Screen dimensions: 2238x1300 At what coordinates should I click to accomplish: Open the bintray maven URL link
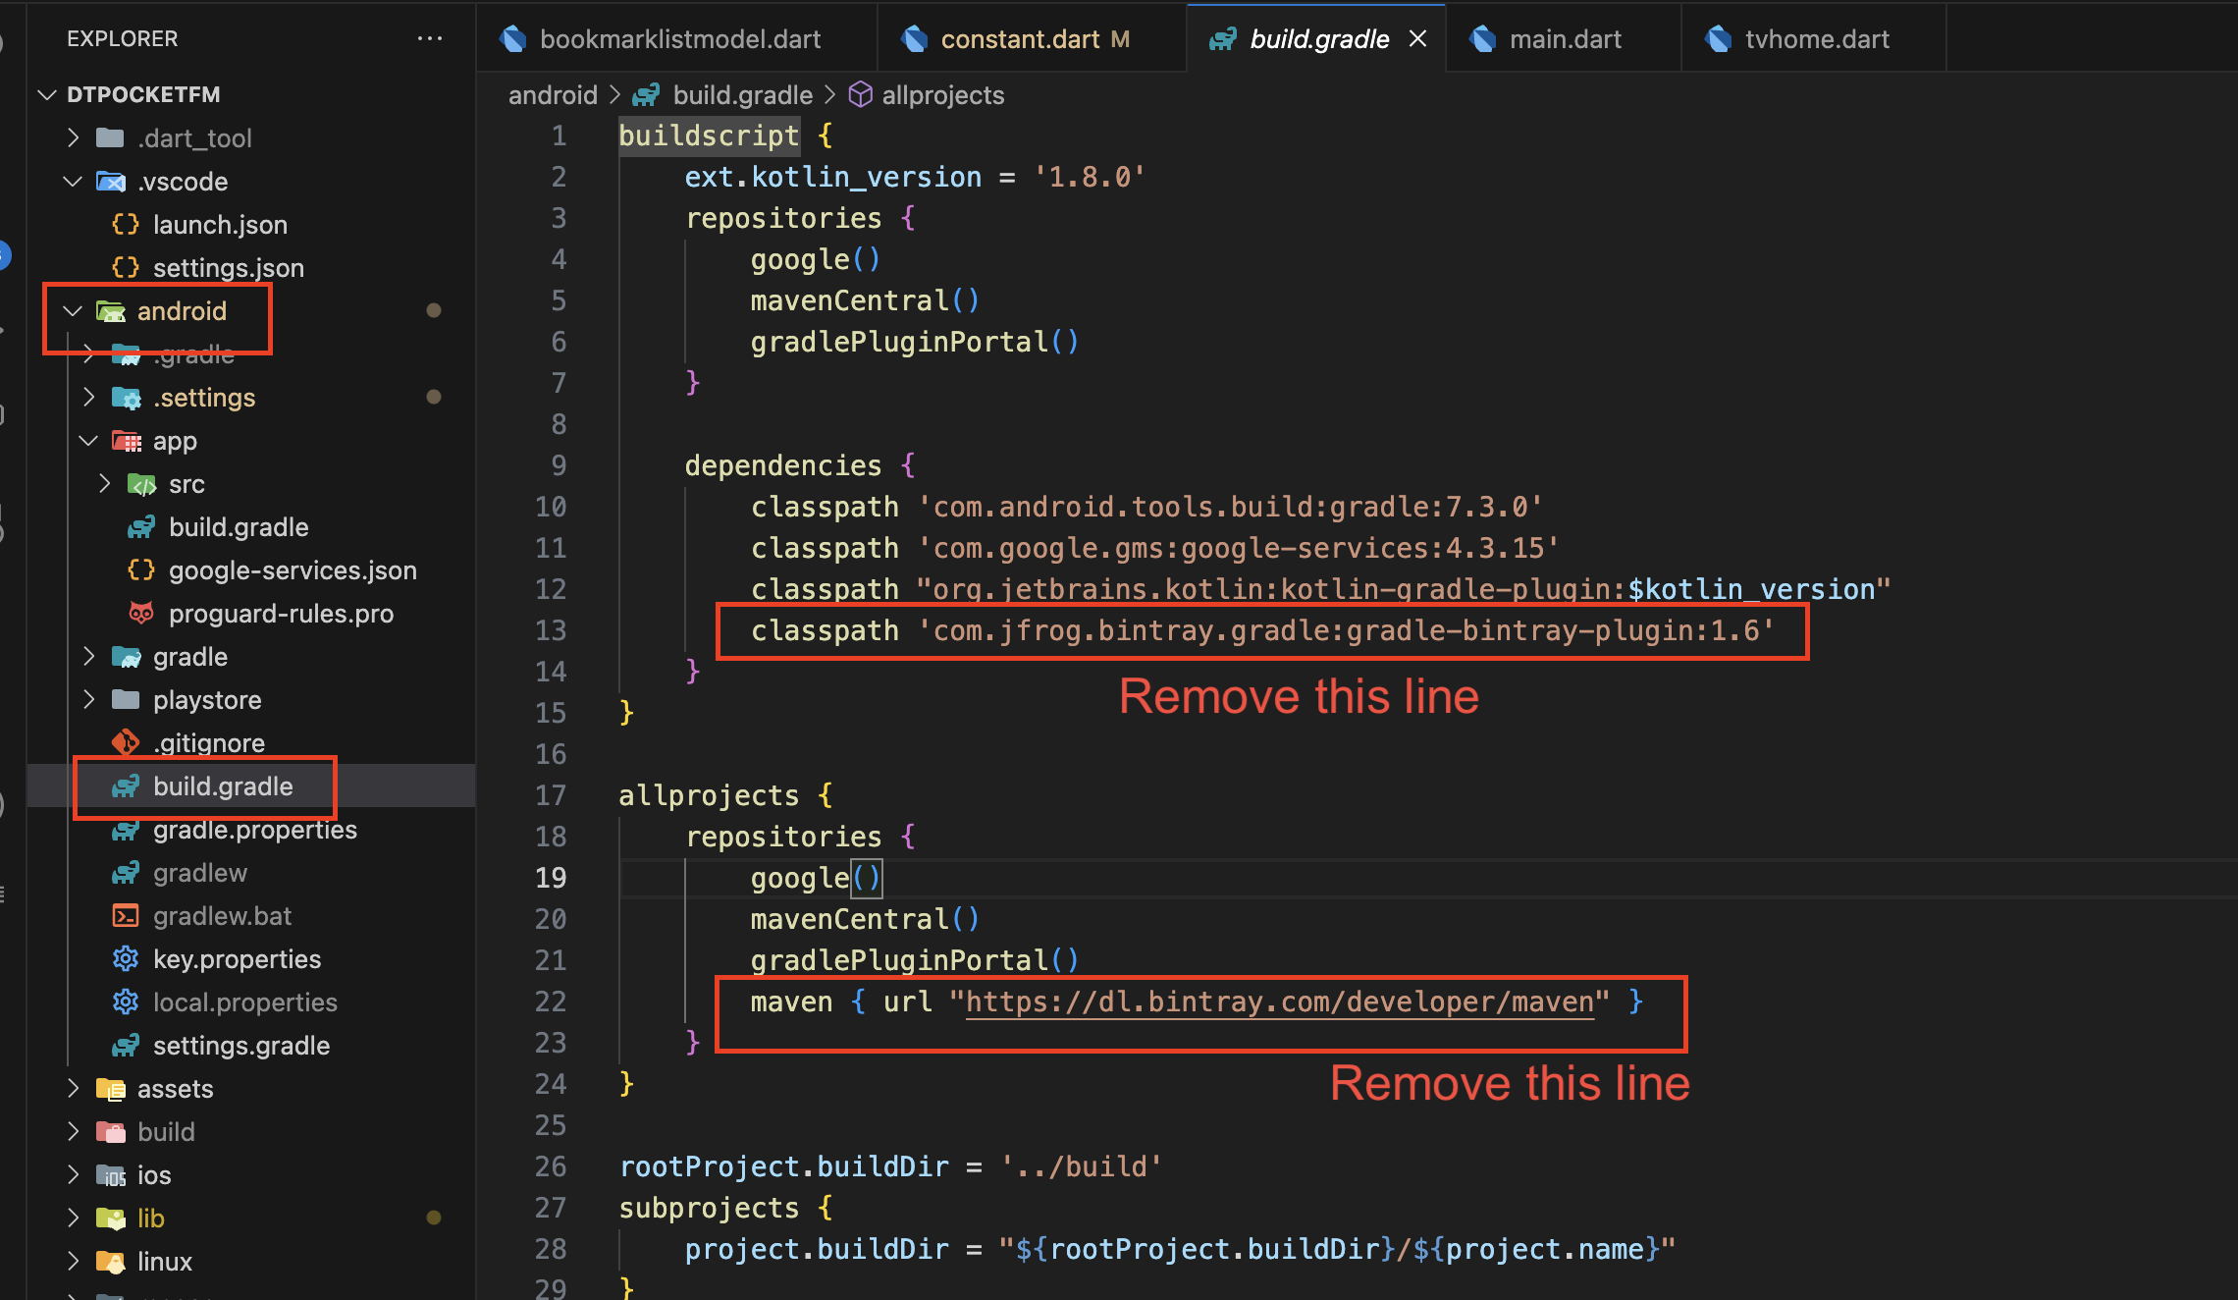pyautogui.click(x=1280, y=1002)
